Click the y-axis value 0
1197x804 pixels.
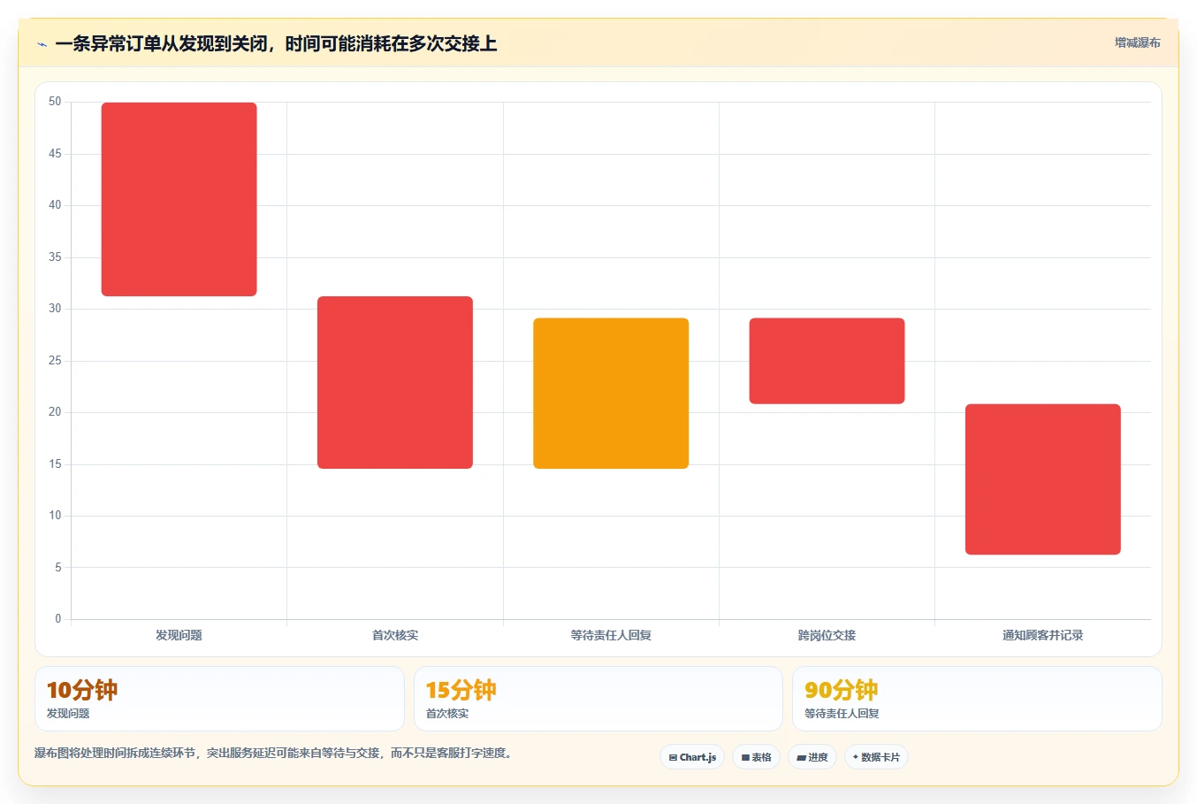pyautogui.click(x=58, y=619)
